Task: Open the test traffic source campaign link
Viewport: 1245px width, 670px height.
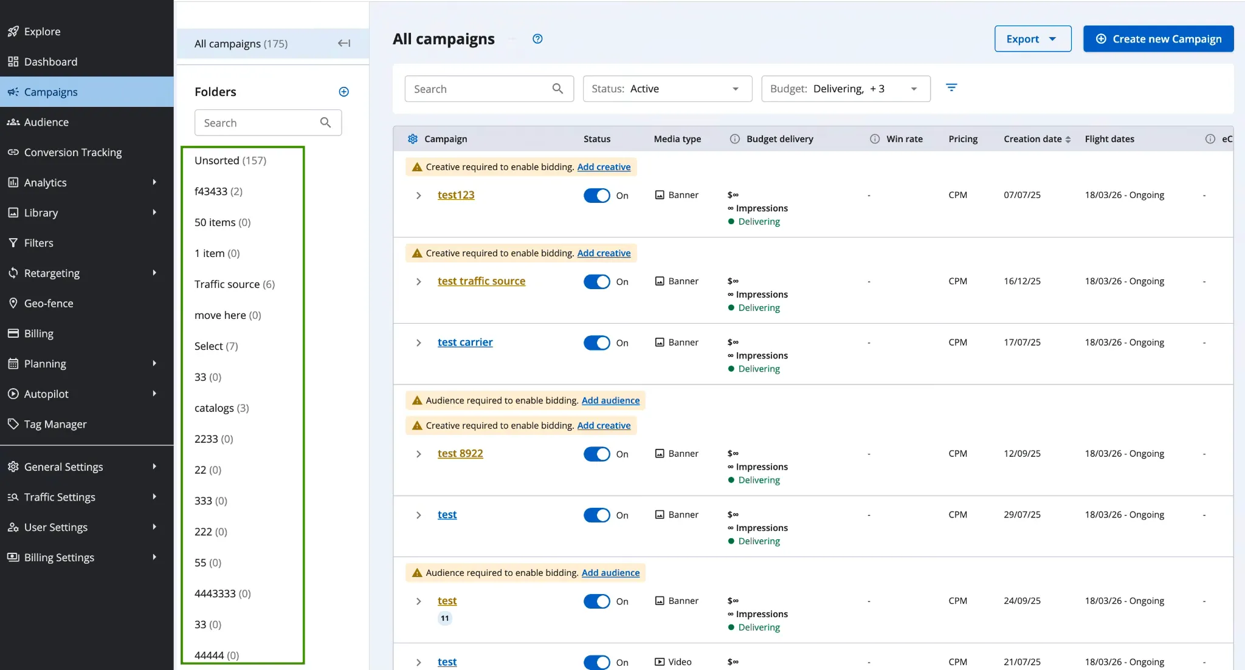Action: coord(481,281)
